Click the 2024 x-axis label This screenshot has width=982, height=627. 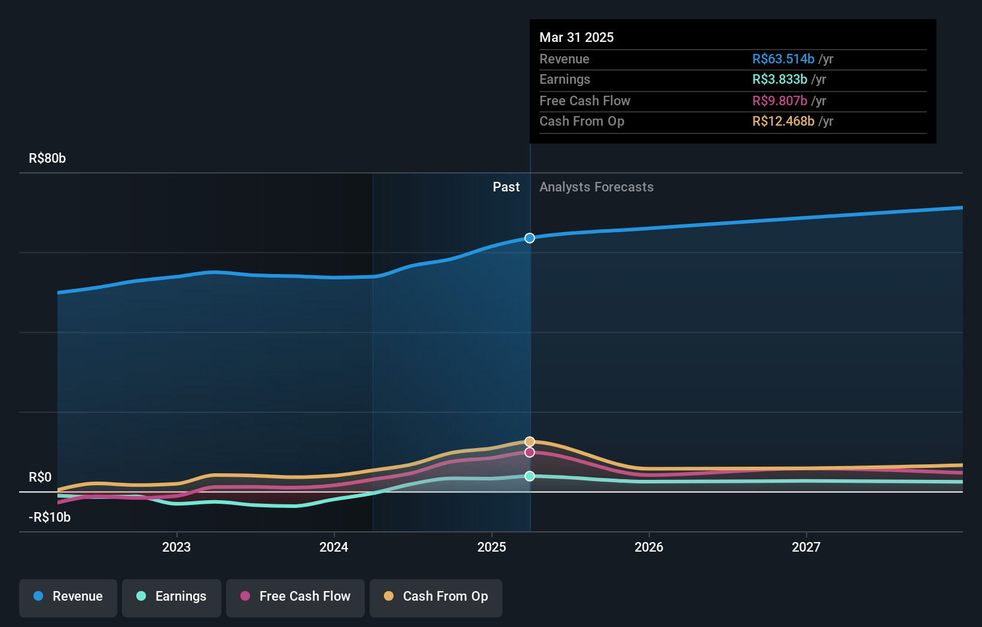pos(334,547)
